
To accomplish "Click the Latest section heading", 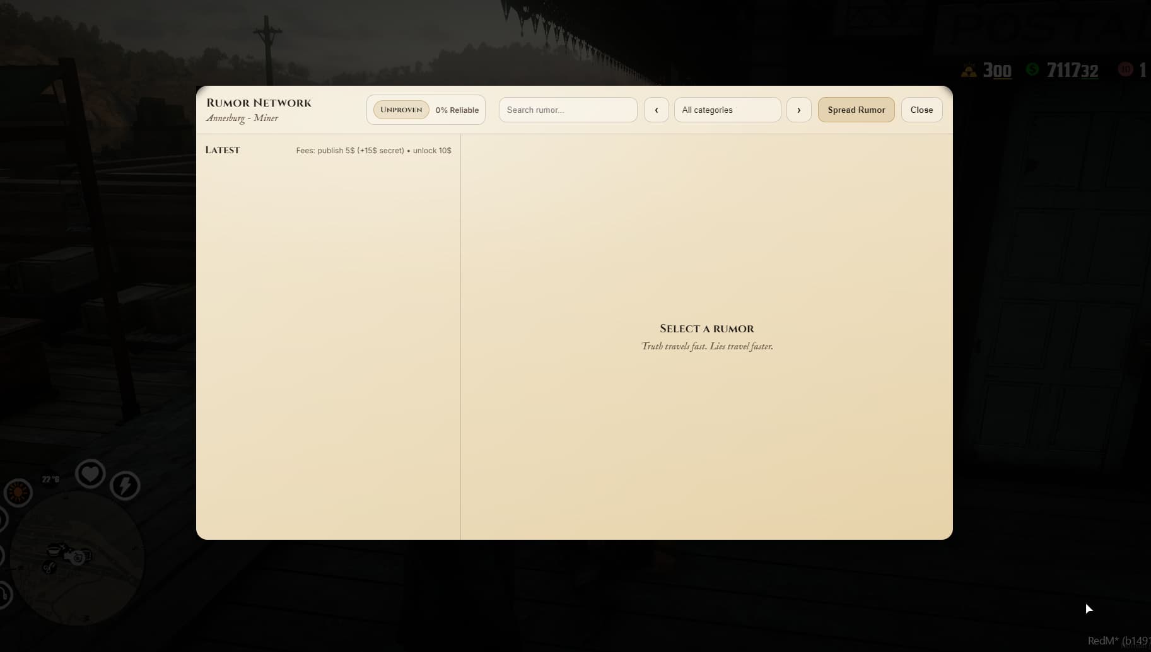I will coord(223,150).
